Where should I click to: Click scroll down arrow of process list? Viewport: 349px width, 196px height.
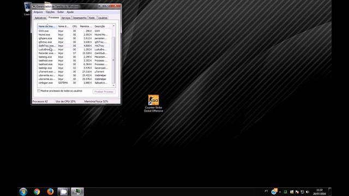coord(114,85)
